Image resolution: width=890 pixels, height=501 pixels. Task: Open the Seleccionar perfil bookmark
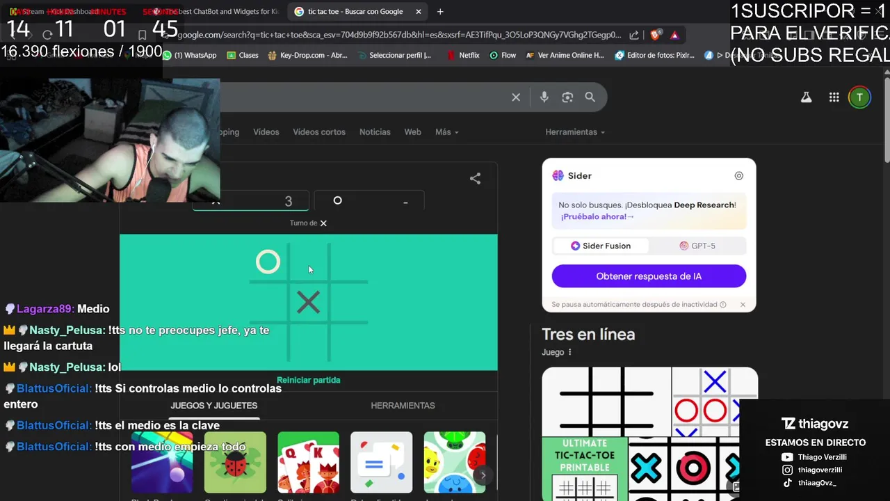click(394, 55)
